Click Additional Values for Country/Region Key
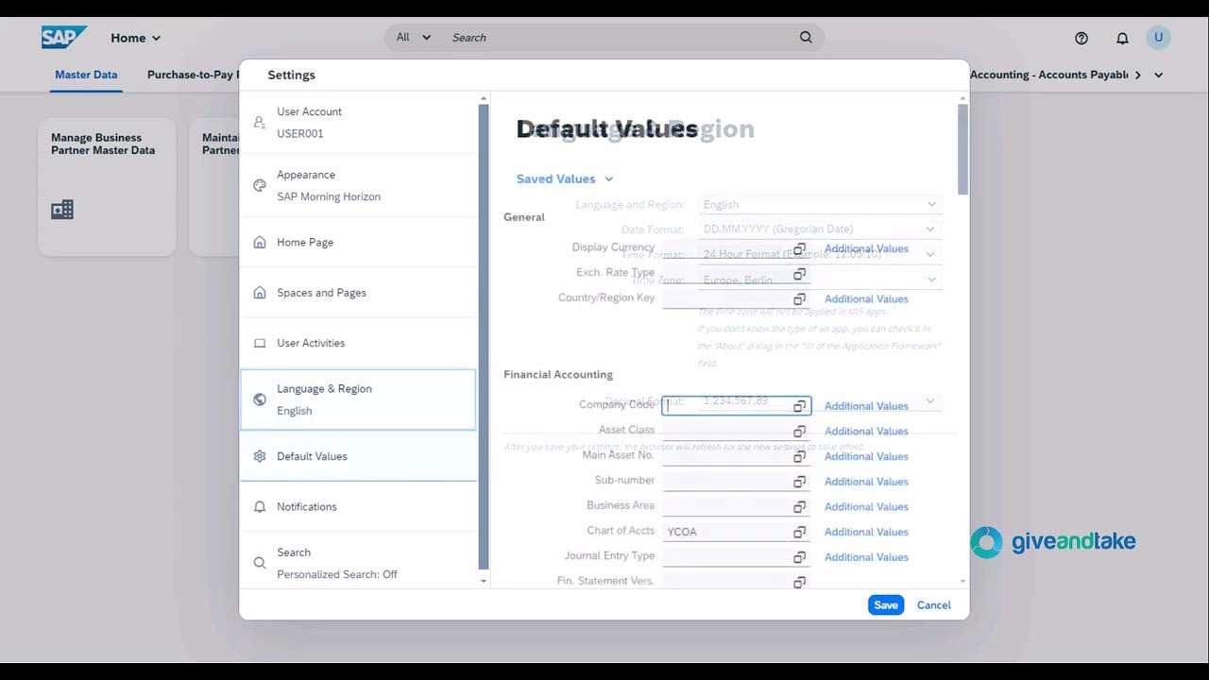 pyautogui.click(x=866, y=299)
